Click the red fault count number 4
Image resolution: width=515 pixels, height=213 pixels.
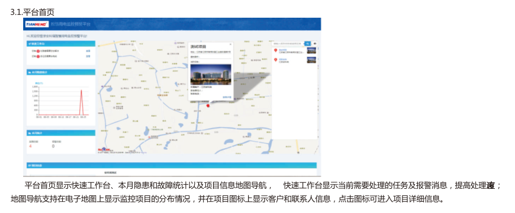click(31, 146)
